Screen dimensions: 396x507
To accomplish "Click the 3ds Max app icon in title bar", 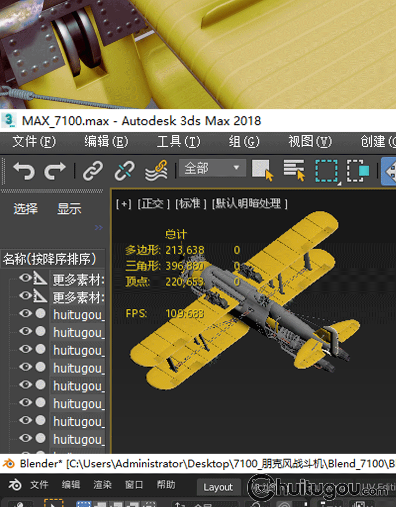I will tap(9, 120).
